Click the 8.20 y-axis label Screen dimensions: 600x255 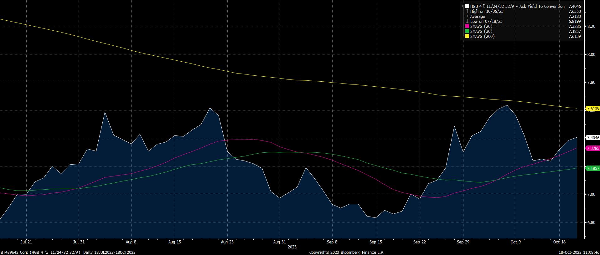pos(591,26)
